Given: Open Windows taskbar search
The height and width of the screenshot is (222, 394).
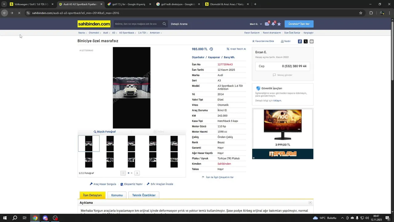Looking at the screenshot, I should (15, 218).
